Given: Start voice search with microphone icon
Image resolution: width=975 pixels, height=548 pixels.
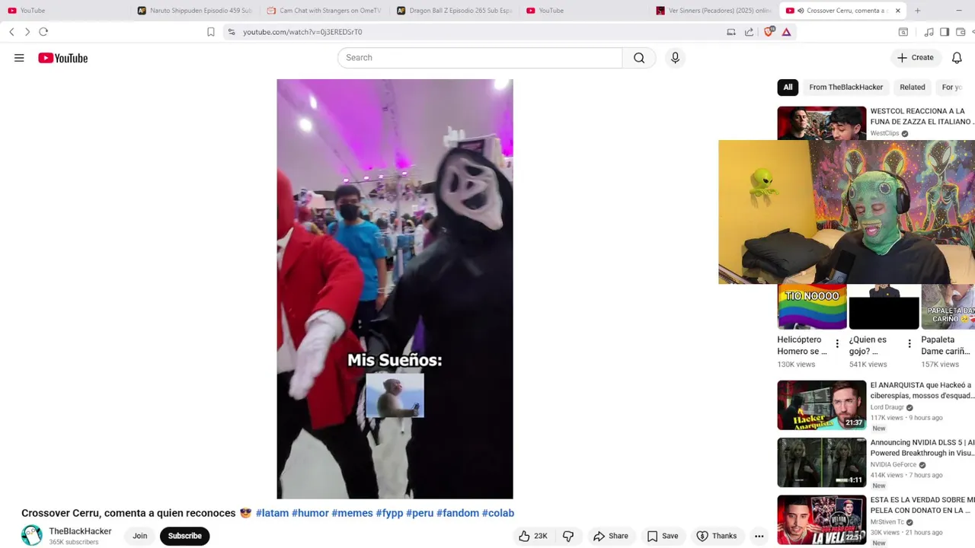Looking at the screenshot, I should (x=675, y=58).
